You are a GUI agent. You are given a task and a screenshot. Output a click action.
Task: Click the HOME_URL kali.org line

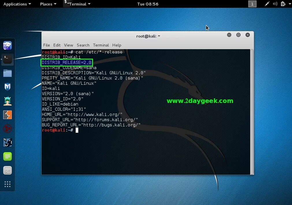82,114
